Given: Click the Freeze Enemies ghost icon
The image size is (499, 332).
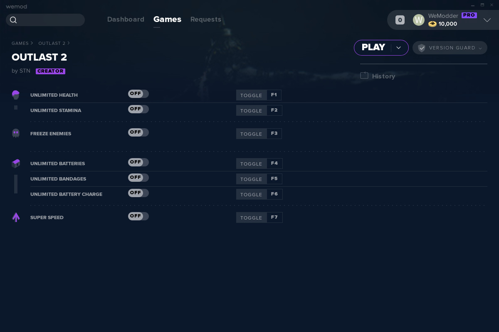Looking at the screenshot, I should [16, 133].
